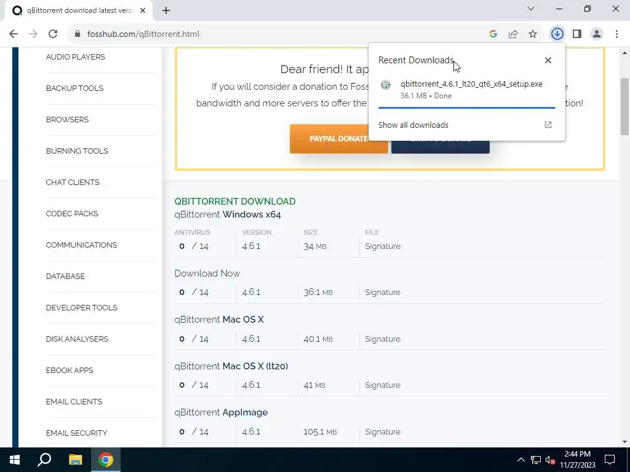Open the Windows notification center
The width and height of the screenshot is (630, 472).
[x=610, y=460]
